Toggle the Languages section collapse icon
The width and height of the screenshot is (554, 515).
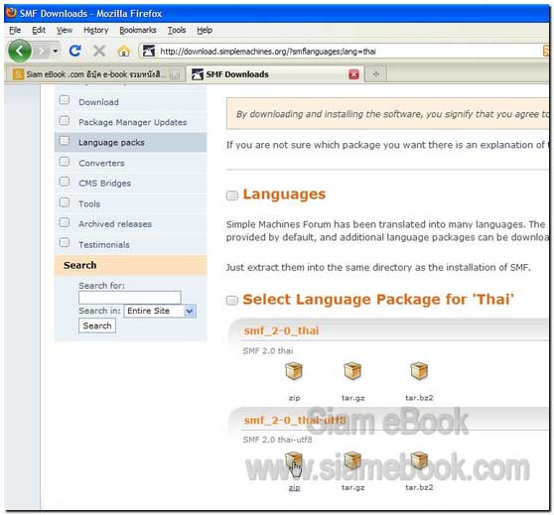pyautogui.click(x=232, y=195)
